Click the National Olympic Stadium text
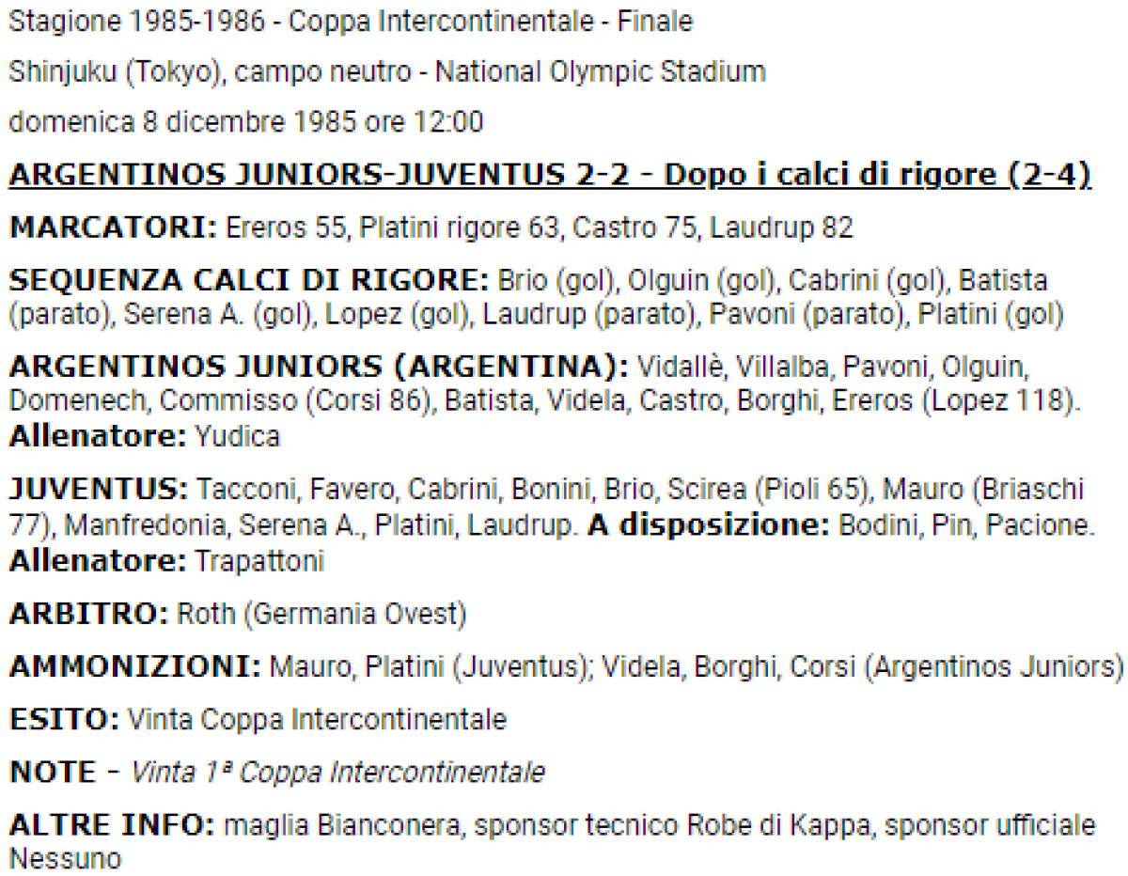The height and width of the screenshot is (876, 1128). 597,72
